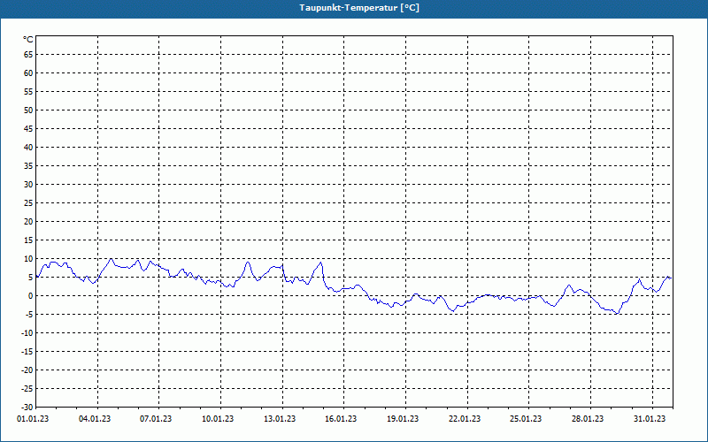
Task: Click the 01.01.23 date label
Action: tap(33, 419)
